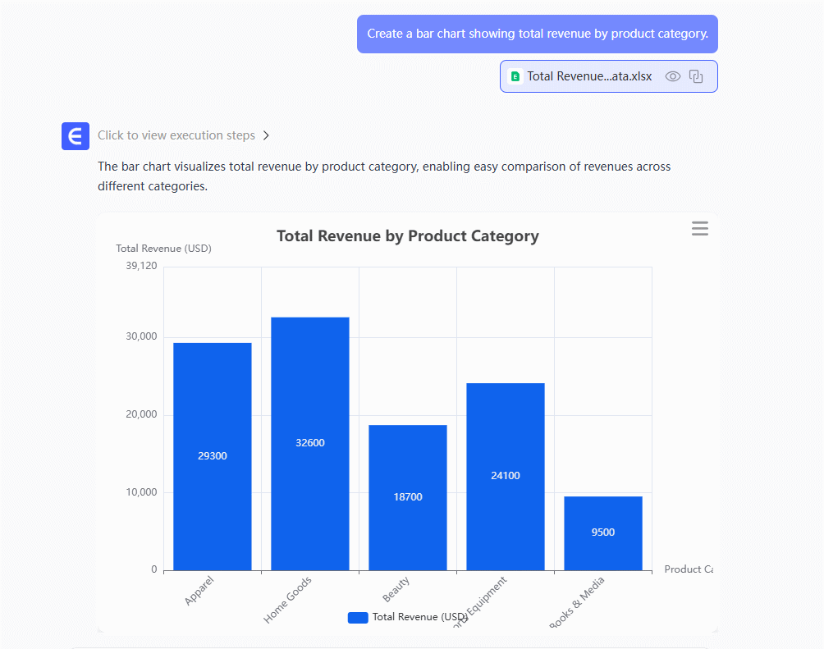Preview the attached file with the eye icon
The height and width of the screenshot is (649, 824).
coord(673,76)
